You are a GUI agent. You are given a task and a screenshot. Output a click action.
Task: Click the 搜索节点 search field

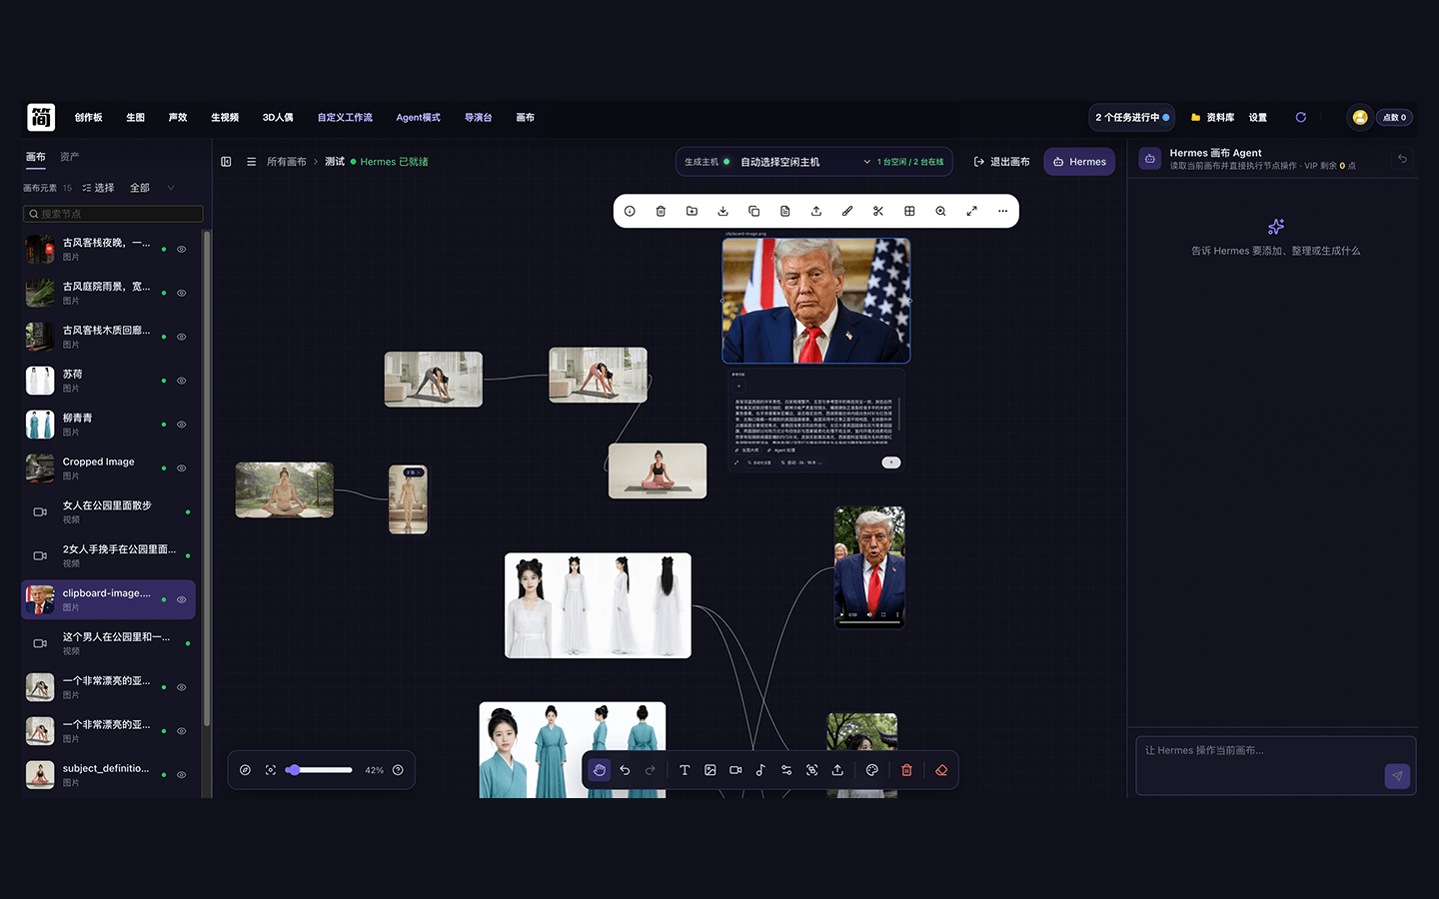[113, 214]
